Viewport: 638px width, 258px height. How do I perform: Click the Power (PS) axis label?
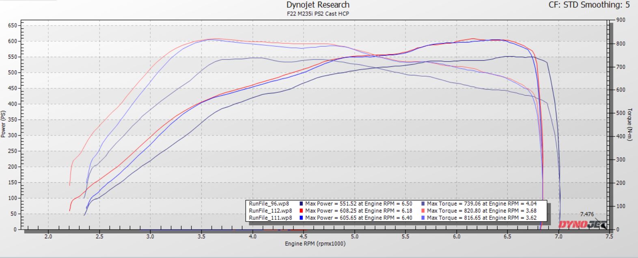click(3, 124)
